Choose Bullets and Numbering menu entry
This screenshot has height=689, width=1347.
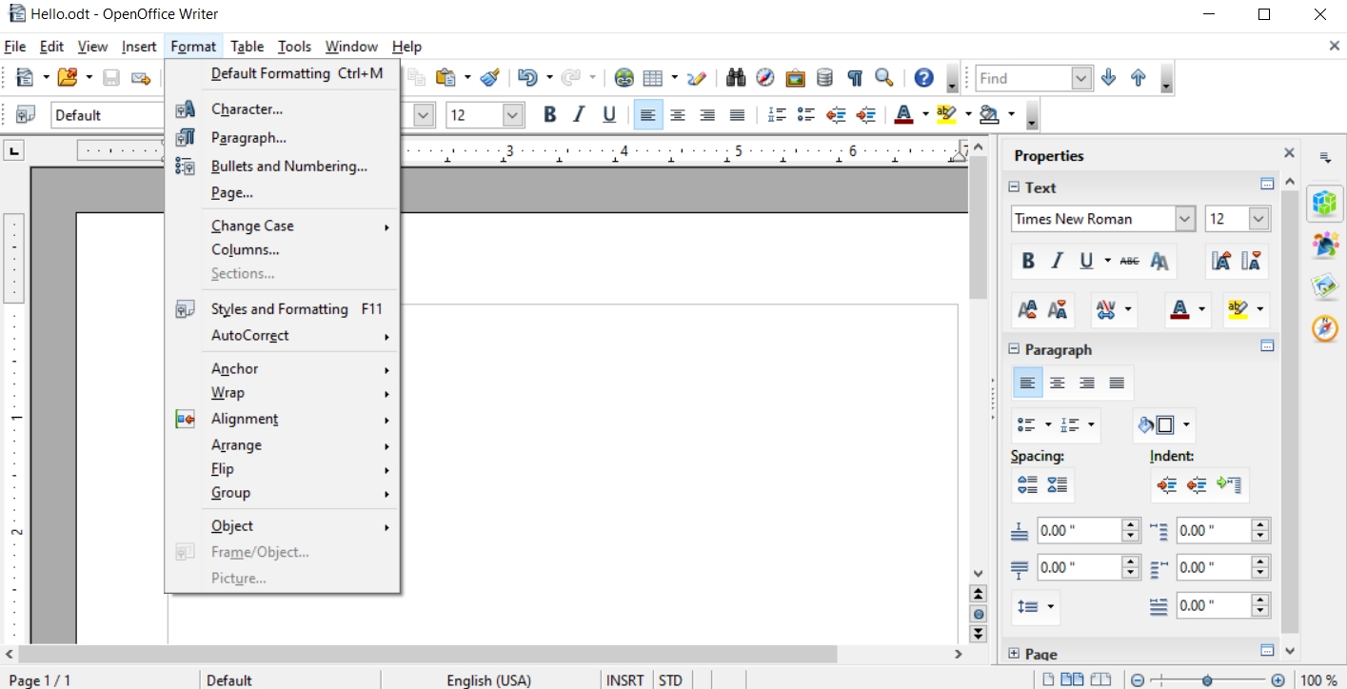[288, 167]
